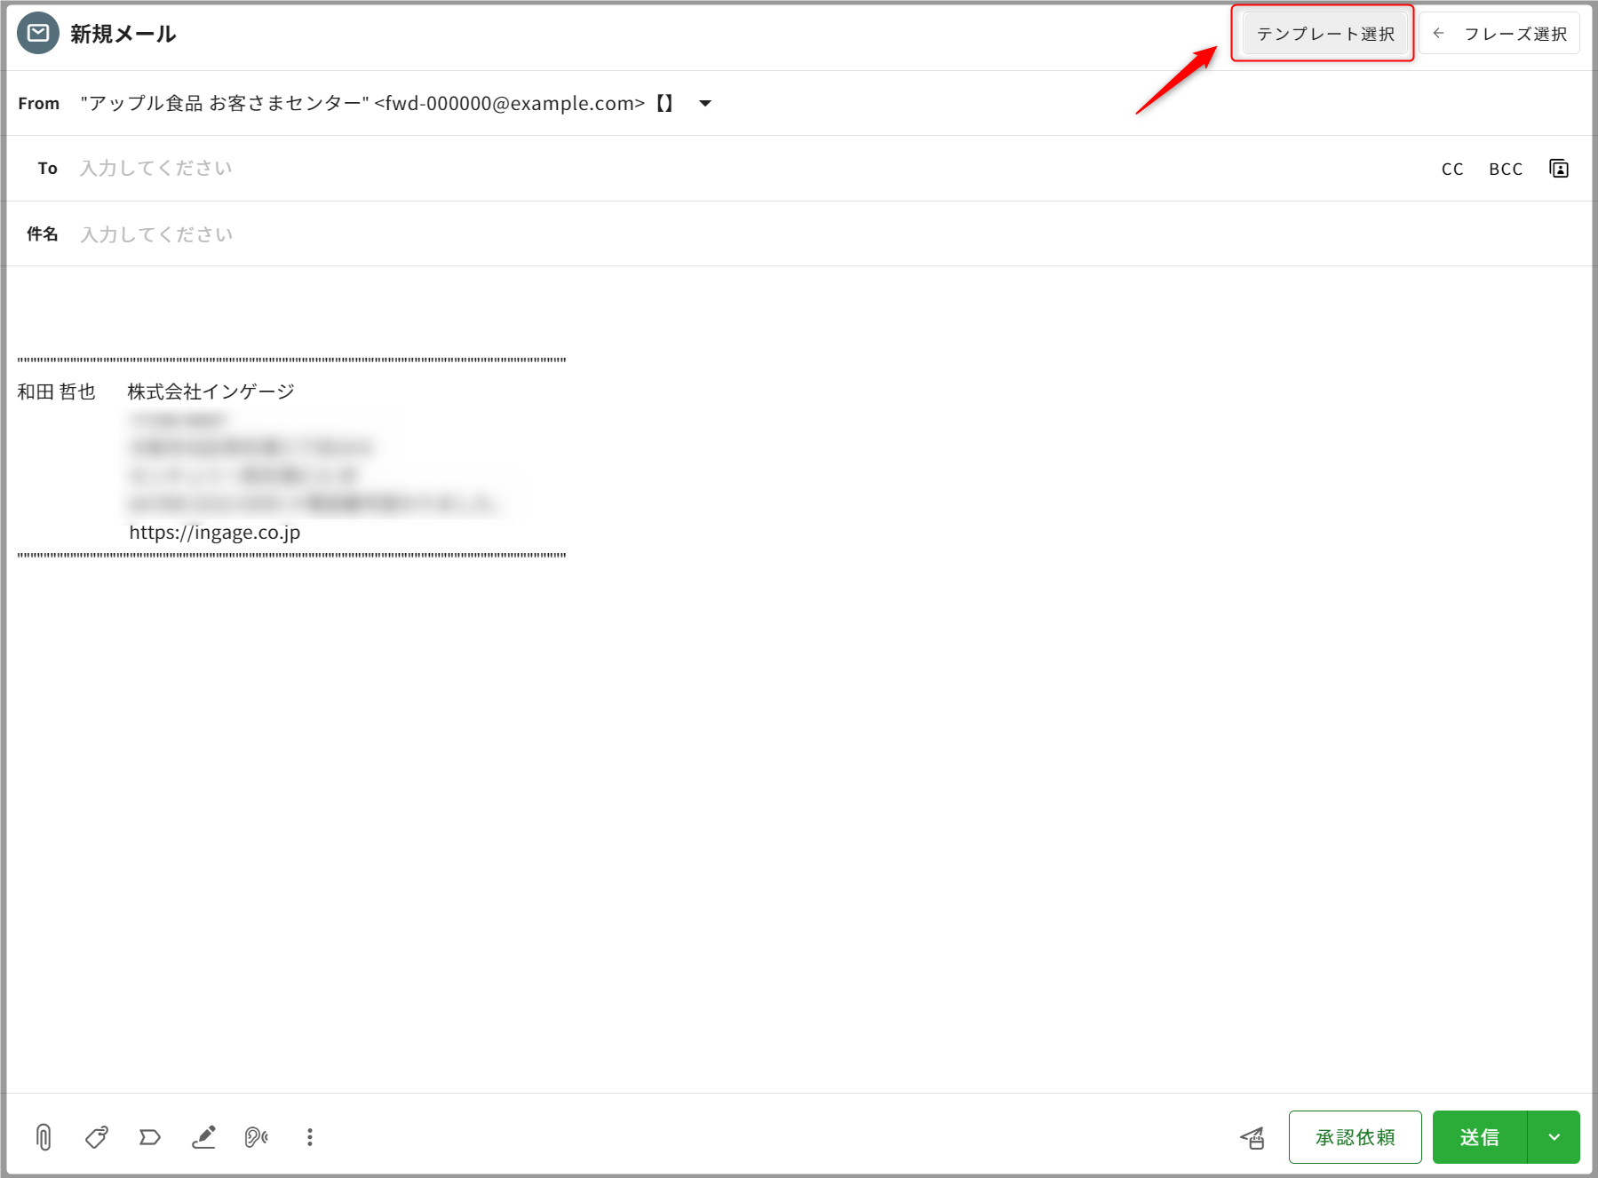Show the CC field
This screenshot has width=1598, height=1178.
(x=1452, y=169)
